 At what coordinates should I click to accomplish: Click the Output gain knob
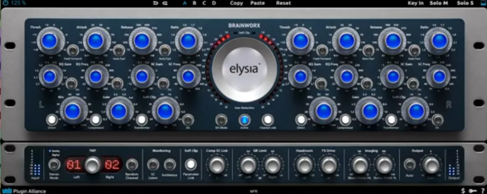click(431, 165)
